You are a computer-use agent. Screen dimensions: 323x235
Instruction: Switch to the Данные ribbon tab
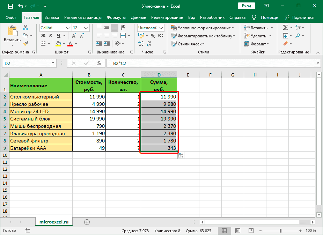138,17
